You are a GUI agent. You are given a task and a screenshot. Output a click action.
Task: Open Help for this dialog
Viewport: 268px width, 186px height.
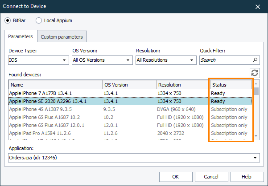(x=246, y=177)
